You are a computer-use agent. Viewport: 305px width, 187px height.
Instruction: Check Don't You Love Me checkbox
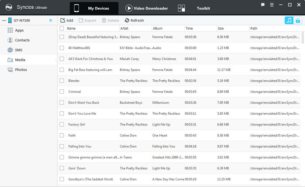(62, 113)
